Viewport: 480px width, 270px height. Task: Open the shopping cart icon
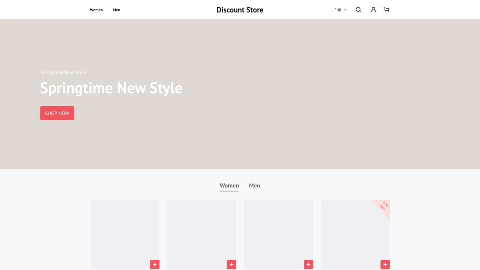387,10
